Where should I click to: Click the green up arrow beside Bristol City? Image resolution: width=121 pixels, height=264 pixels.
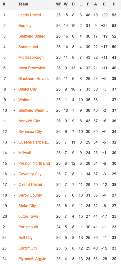[x=14, y=89]
